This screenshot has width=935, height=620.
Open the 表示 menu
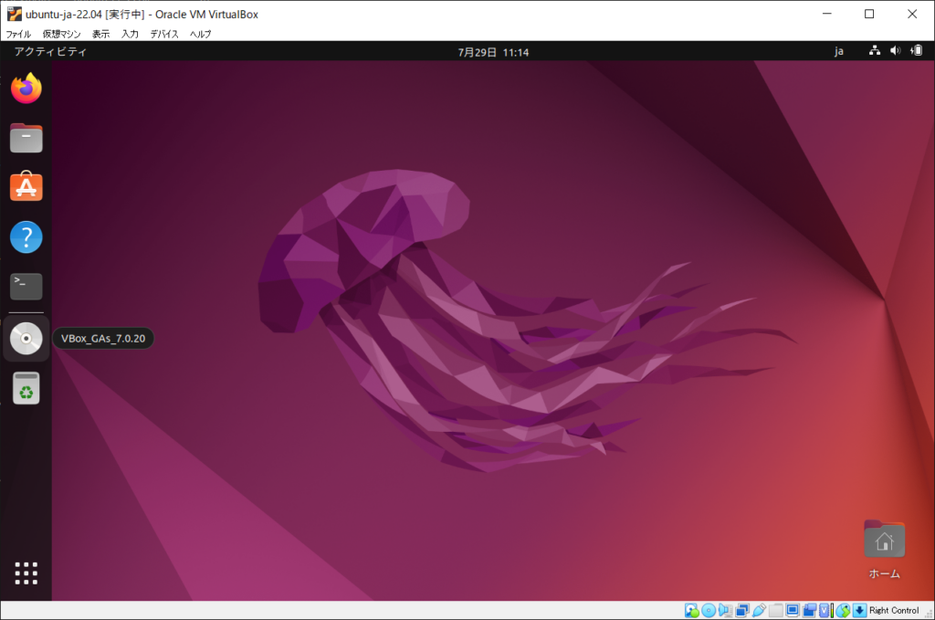point(100,34)
